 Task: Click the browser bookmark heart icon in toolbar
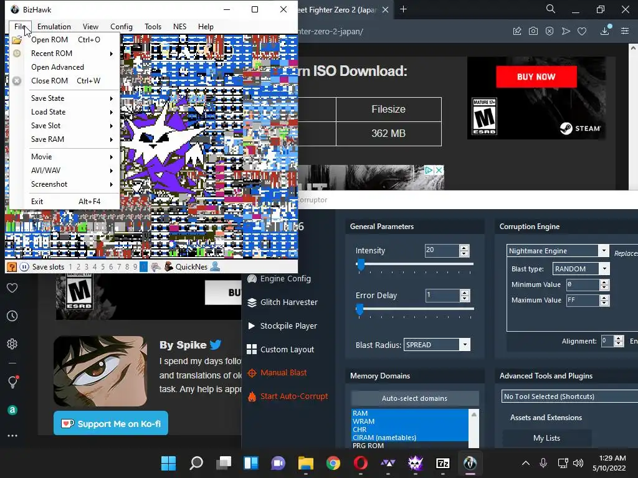pos(582,31)
